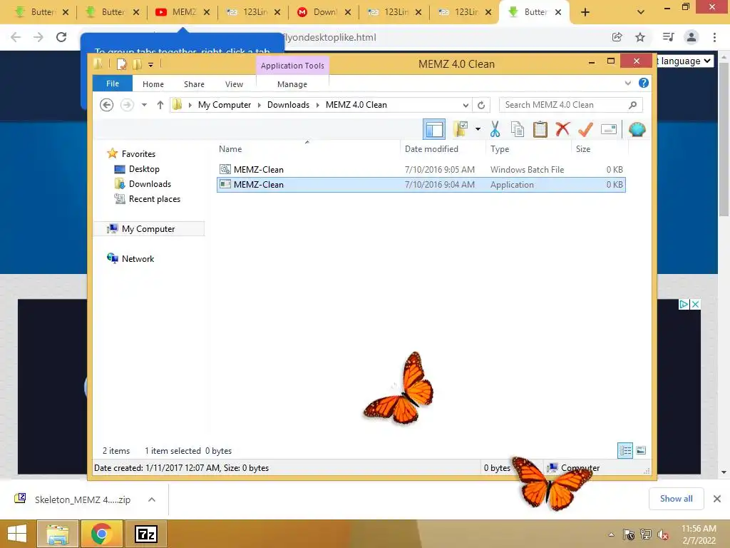Open the Manage ribbon tab
This screenshot has width=730, height=548.
[x=292, y=84]
